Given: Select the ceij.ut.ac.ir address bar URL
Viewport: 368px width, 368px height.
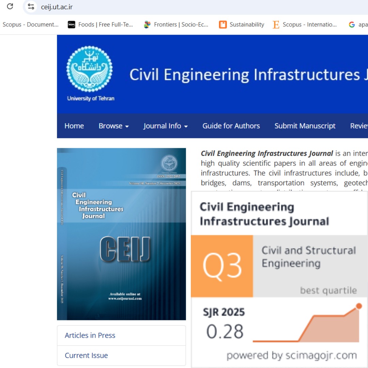Looking at the screenshot, I should [57, 7].
